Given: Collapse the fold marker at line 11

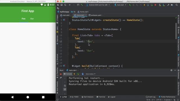Looking at the screenshot, I should pos(68,38).
